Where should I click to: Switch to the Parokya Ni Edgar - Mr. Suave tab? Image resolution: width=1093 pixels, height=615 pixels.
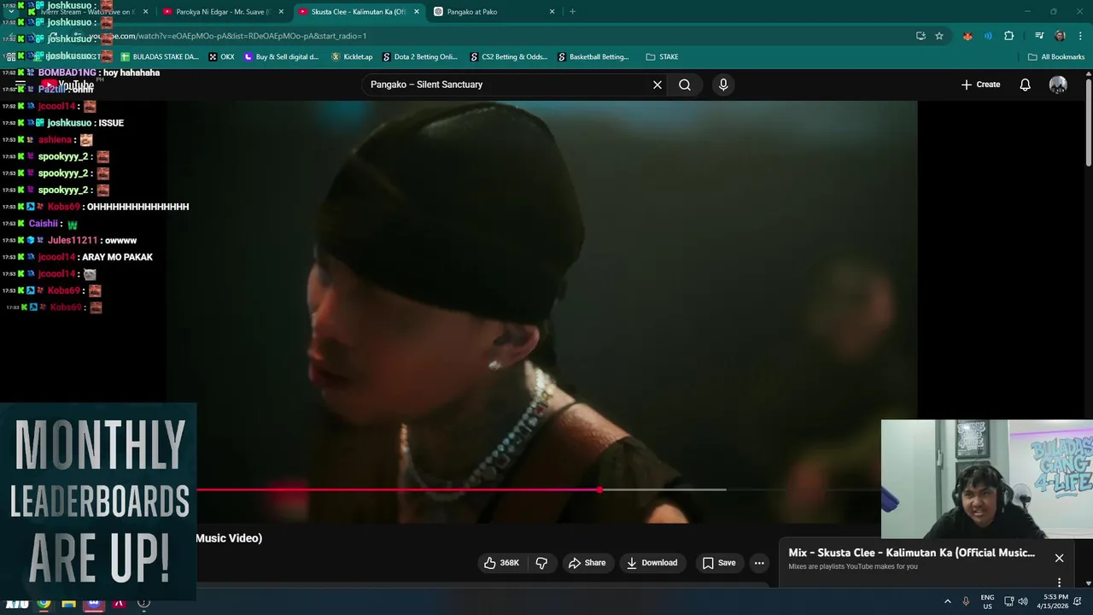click(224, 12)
